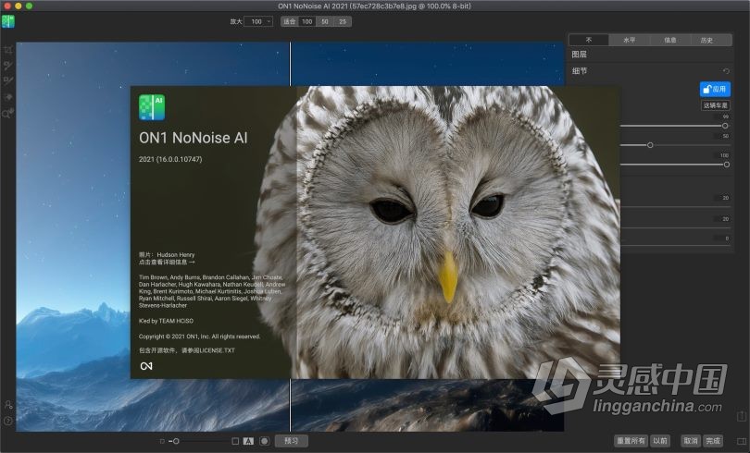Image resolution: width=750 pixels, height=453 pixels.
Task: Click the 预习 preview button at bottom
Action: tap(292, 441)
